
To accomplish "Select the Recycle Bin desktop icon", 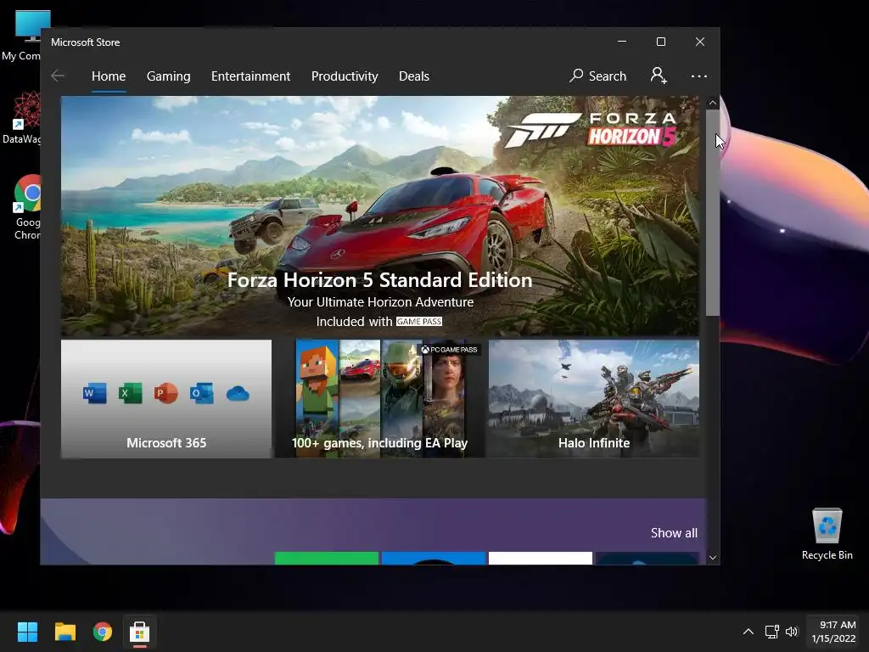I will [827, 534].
